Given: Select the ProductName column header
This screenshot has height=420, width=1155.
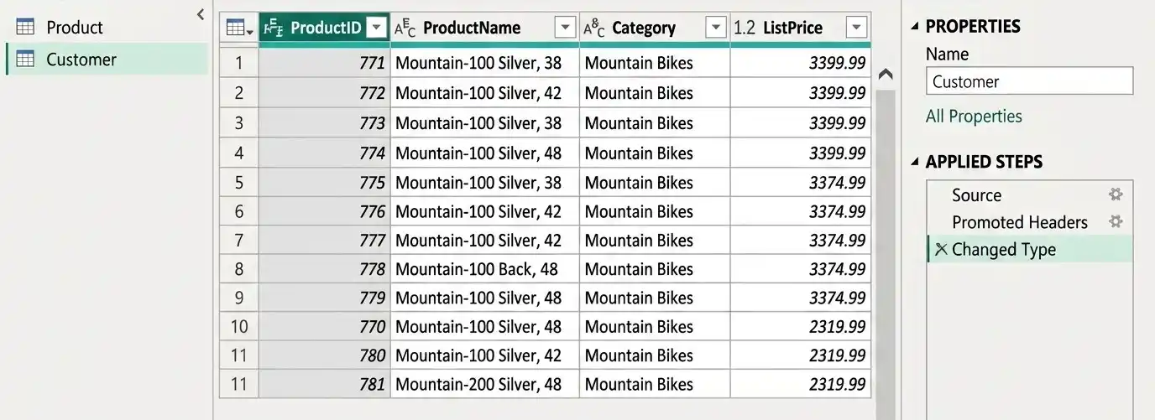Looking at the screenshot, I should [x=485, y=28].
